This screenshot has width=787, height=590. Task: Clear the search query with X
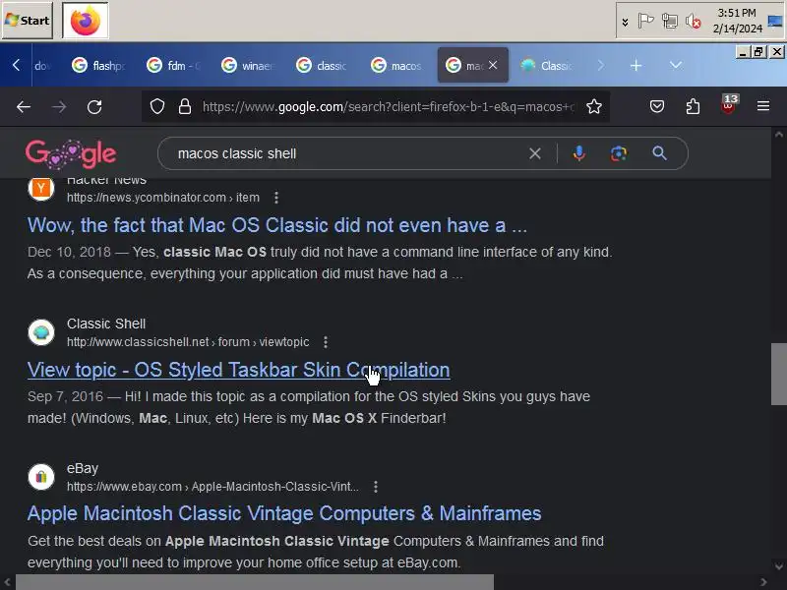(x=535, y=153)
